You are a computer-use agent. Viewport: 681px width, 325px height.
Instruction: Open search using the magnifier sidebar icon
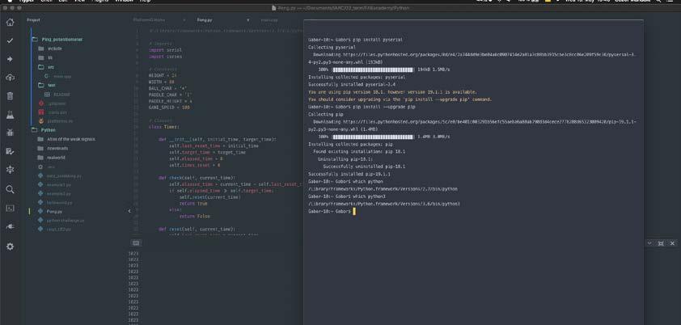click(10, 189)
